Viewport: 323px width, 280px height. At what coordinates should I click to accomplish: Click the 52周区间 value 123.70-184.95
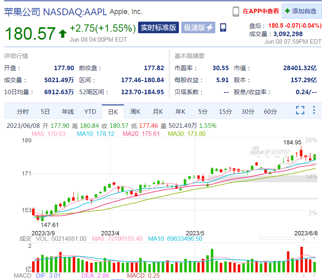[x=142, y=92]
